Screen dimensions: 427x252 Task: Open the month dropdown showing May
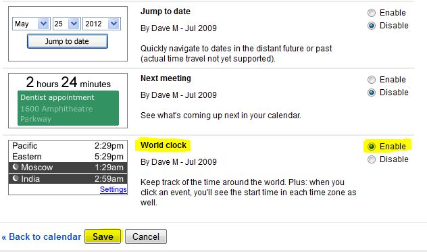(31, 24)
